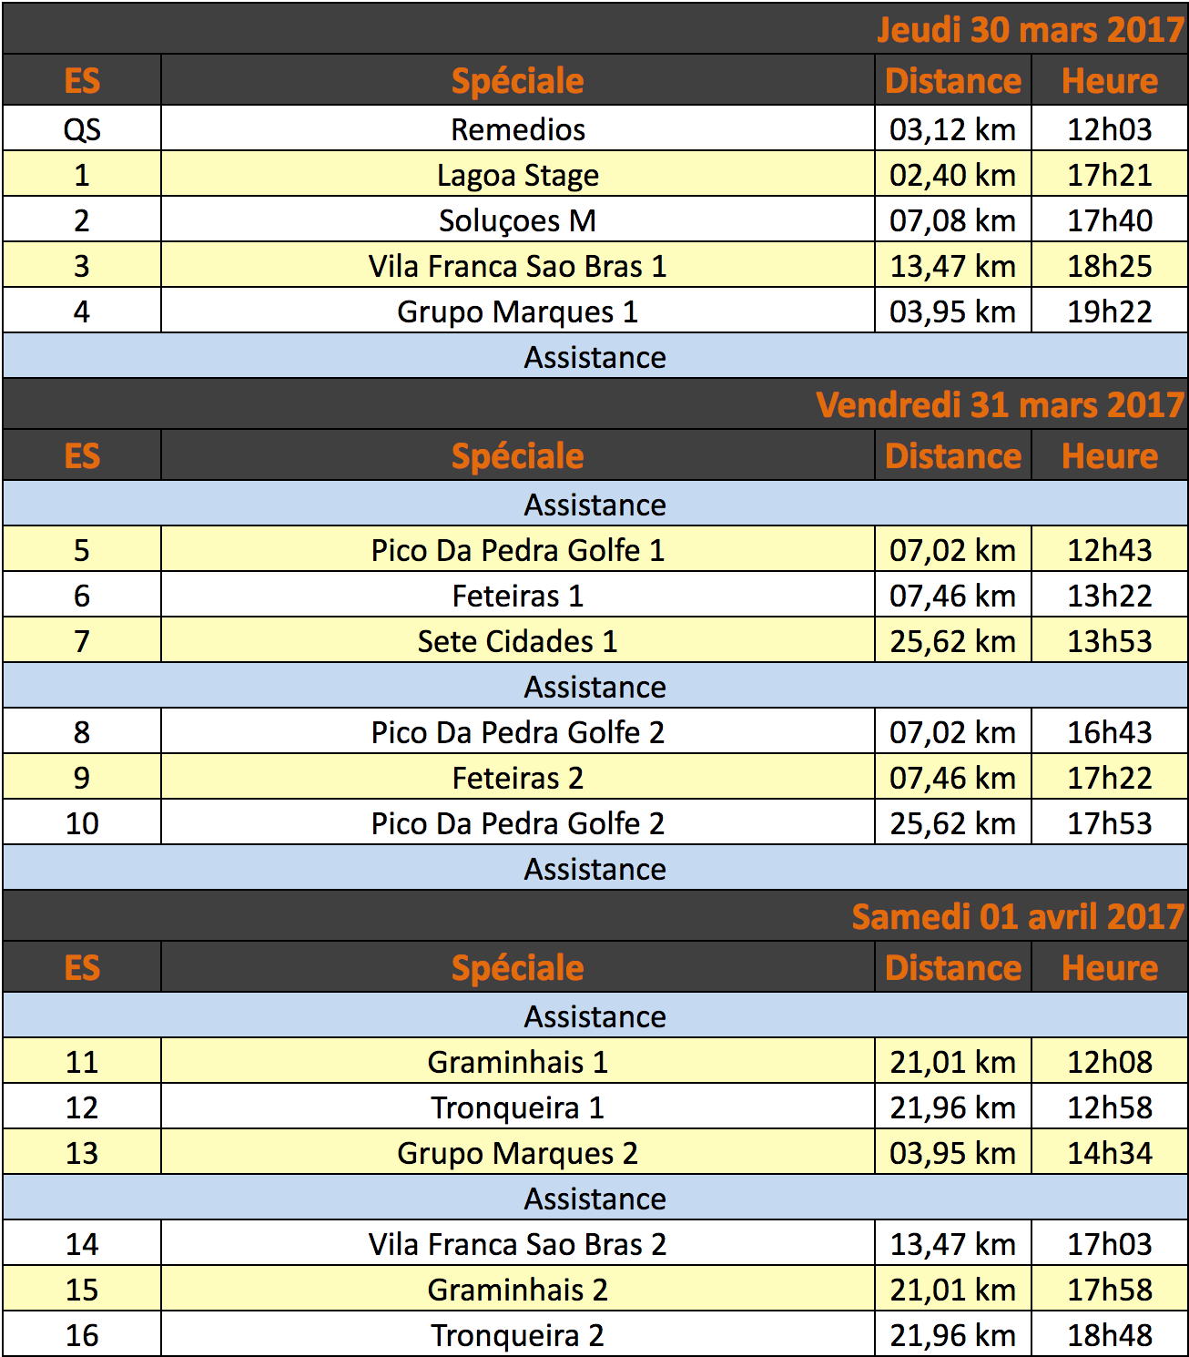This screenshot has height=1357, width=1189.
Task: Click the Jeudi 30 mars 2017 header
Action: pos(1030,29)
